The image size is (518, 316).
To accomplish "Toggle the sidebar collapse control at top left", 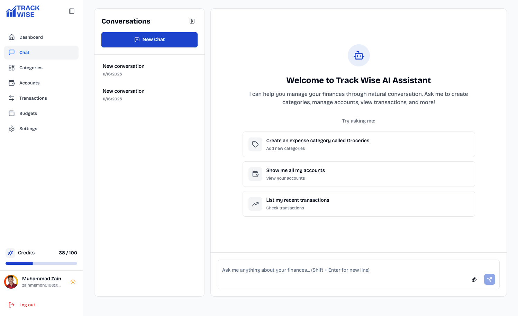I will (x=72, y=11).
